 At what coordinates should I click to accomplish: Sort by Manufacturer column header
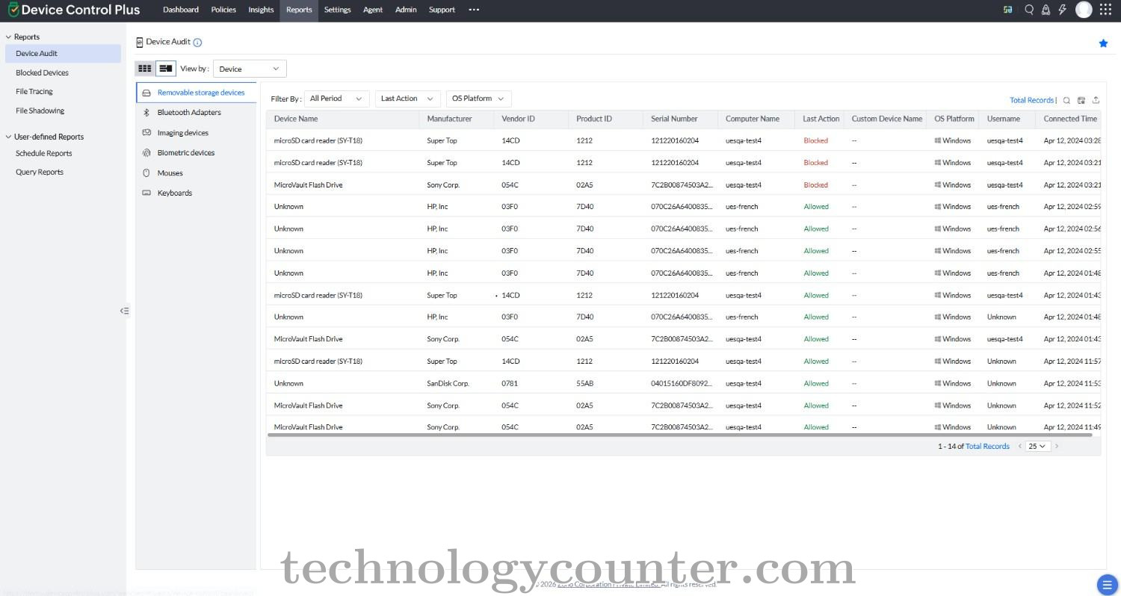point(449,119)
